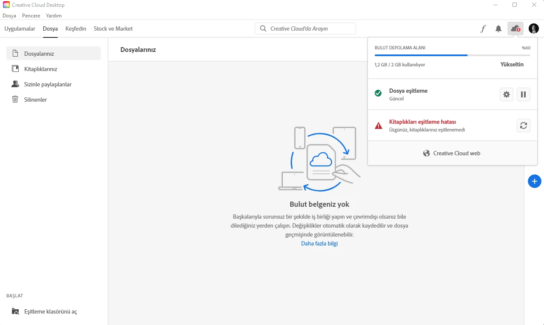Screen dimensions: 544x325
Task: Go to the Keşfedin tab
Action: coord(76,29)
